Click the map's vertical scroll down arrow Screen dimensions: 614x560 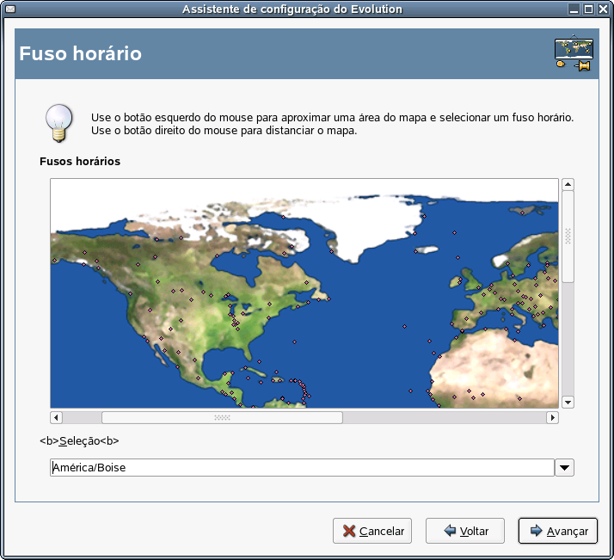568,403
